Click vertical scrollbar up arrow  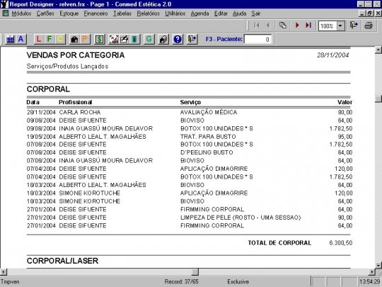click(378, 50)
